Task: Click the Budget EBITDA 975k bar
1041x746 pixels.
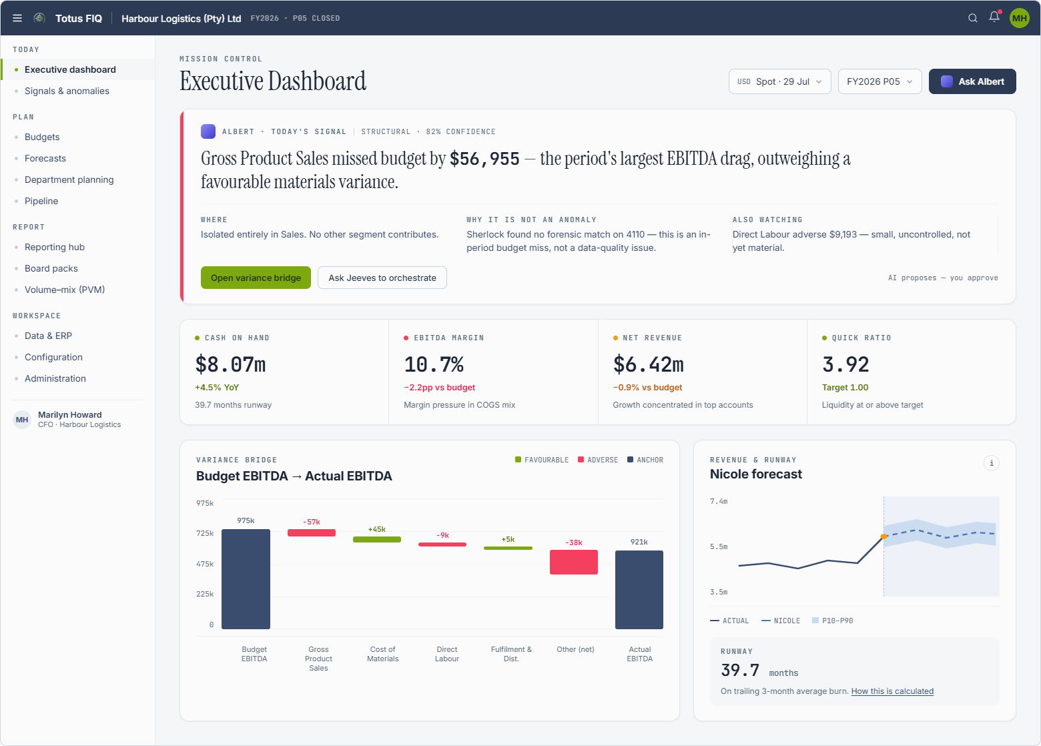Action: coord(246,579)
